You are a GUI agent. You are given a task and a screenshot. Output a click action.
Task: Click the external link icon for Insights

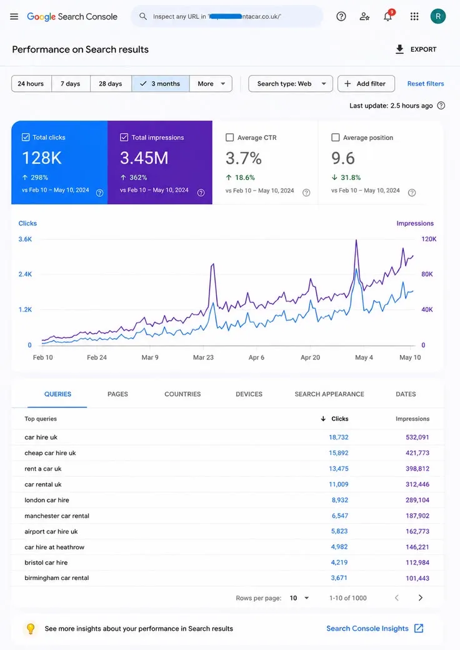point(419,629)
